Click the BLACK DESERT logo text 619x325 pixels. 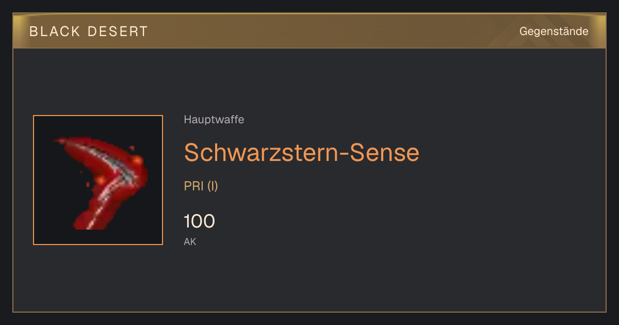click(89, 31)
